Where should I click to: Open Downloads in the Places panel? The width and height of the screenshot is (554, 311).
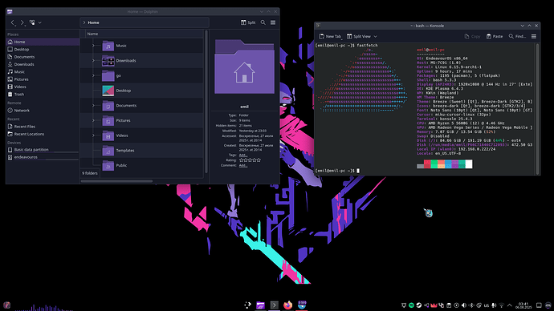click(x=43, y=64)
